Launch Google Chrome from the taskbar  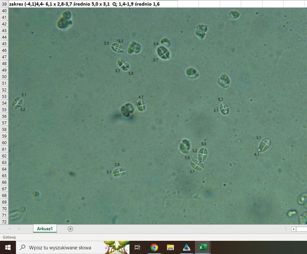pyautogui.click(x=154, y=247)
